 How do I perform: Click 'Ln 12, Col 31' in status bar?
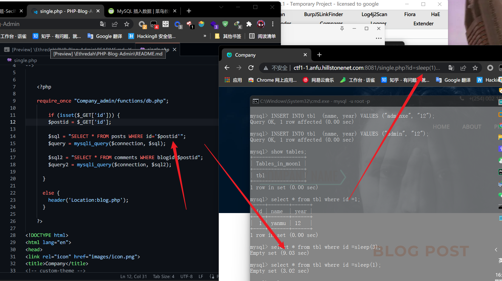tap(134, 277)
